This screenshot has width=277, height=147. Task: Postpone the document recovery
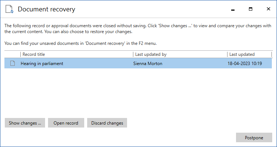coord(254,138)
